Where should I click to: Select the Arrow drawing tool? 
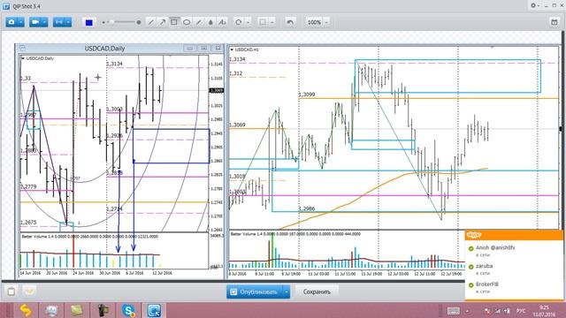[163, 22]
